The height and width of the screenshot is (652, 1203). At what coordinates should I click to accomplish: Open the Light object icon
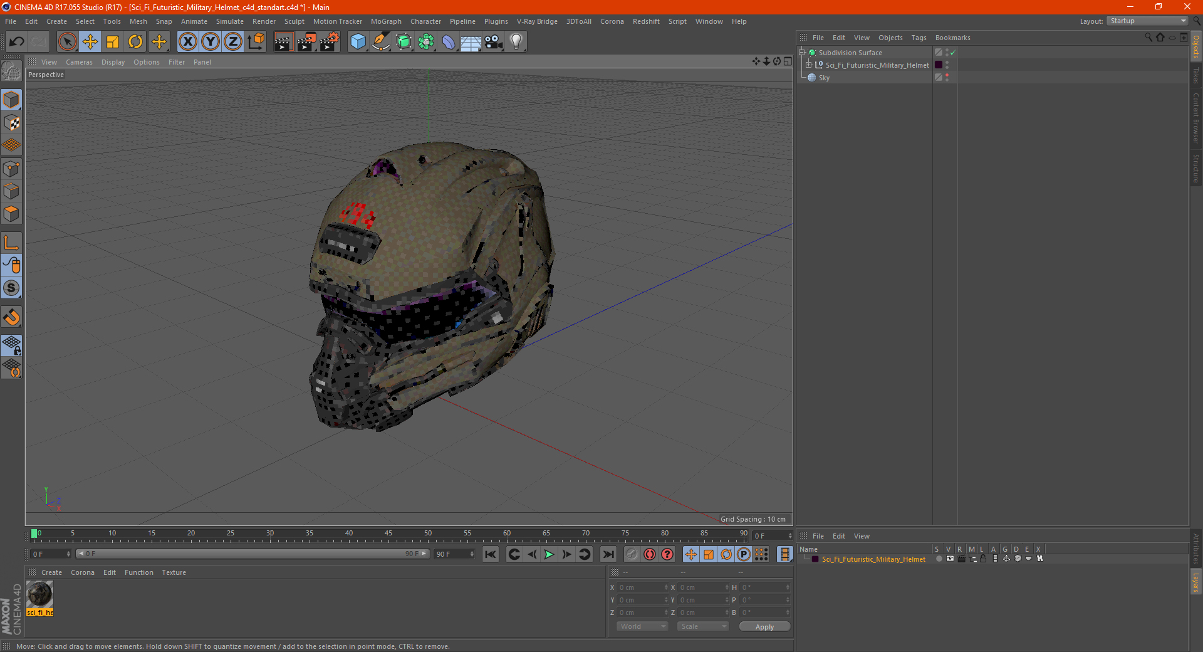(x=516, y=42)
